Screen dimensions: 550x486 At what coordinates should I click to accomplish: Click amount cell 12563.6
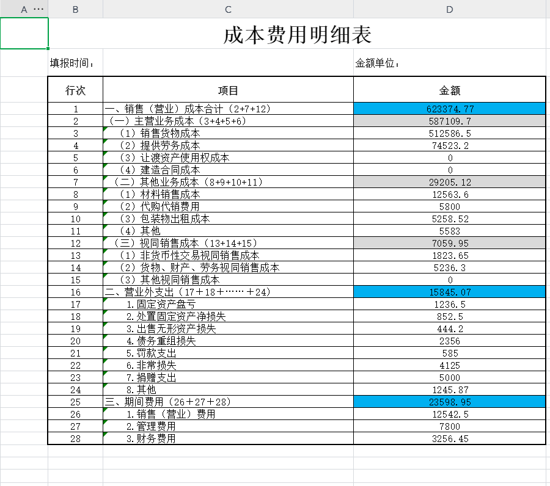point(450,194)
